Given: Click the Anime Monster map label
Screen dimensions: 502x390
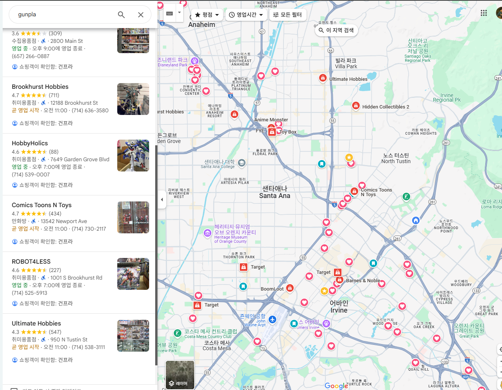Looking at the screenshot, I should tap(271, 120).
